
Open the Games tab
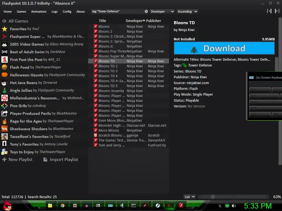[21, 12]
